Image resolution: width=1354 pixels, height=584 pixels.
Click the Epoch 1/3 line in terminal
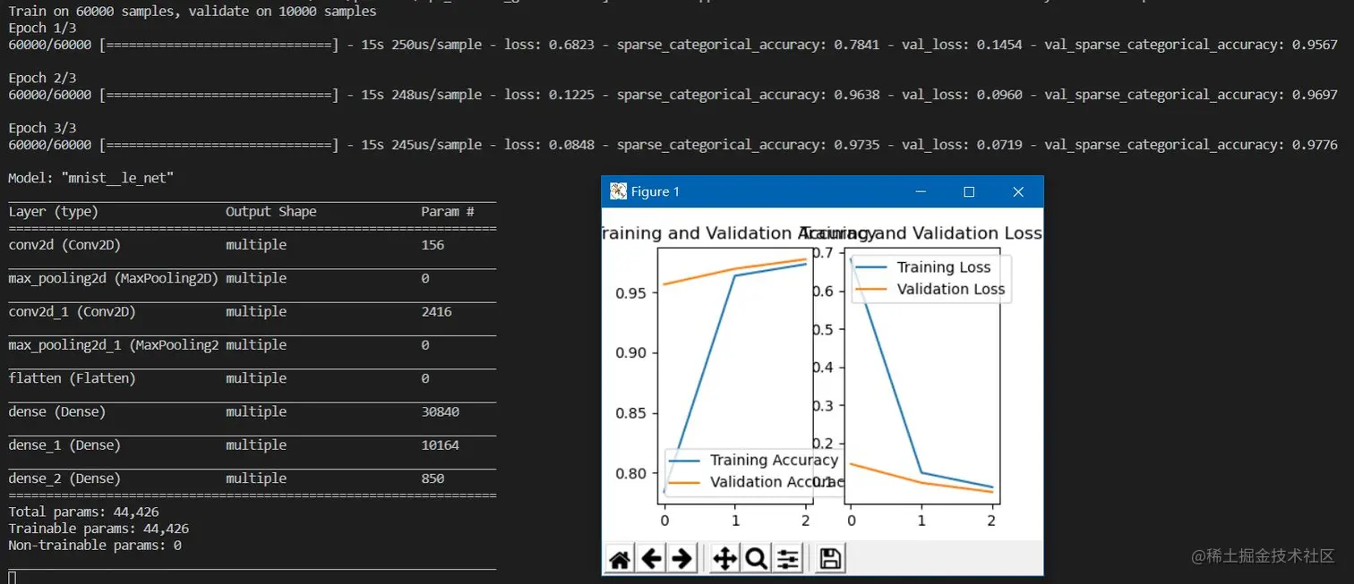tap(42, 28)
